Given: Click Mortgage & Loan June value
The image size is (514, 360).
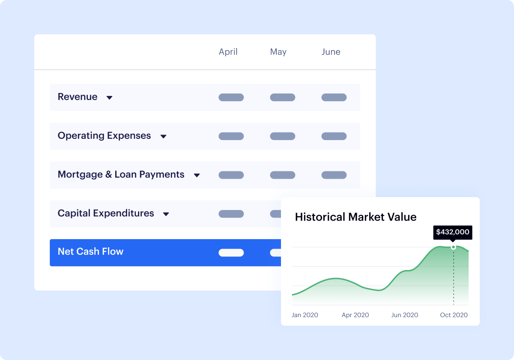Looking at the screenshot, I should tap(334, 175).
